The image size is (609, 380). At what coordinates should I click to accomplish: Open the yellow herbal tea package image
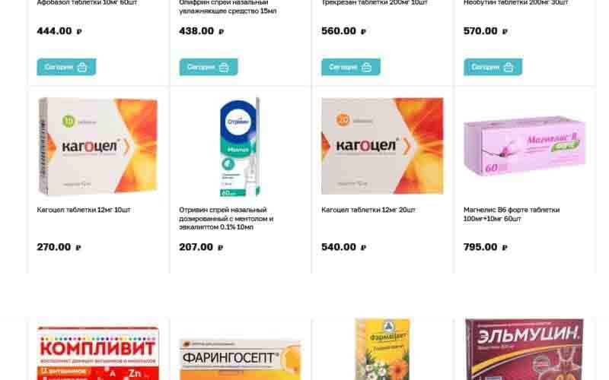(x=383, y=349)
